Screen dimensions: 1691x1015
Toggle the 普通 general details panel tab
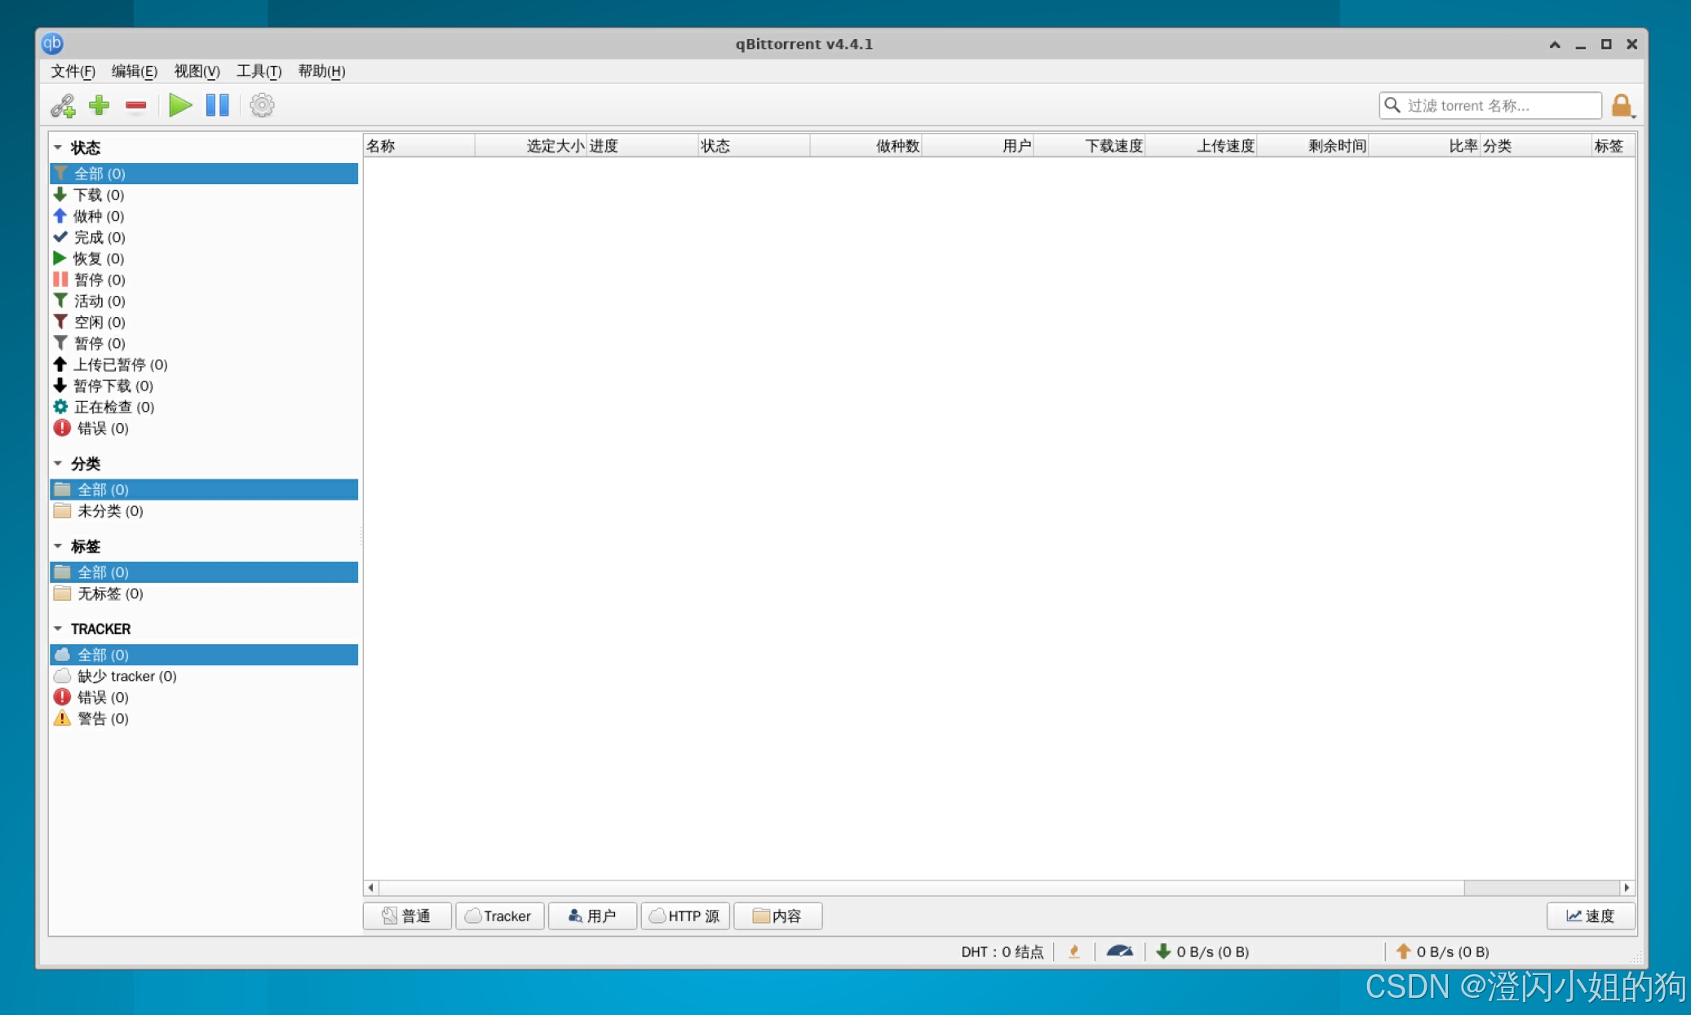click(x=406, y=916)
